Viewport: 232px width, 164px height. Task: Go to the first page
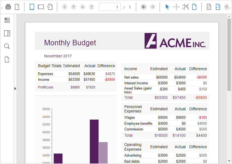point(64,7)
